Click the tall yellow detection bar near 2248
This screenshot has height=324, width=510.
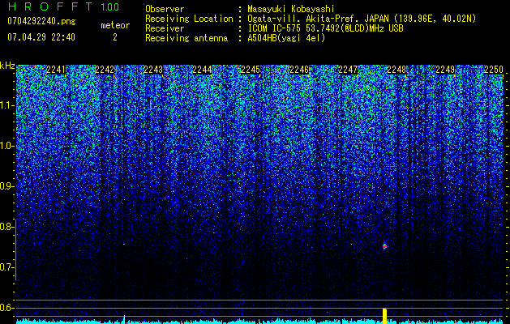tap(384, 316)
